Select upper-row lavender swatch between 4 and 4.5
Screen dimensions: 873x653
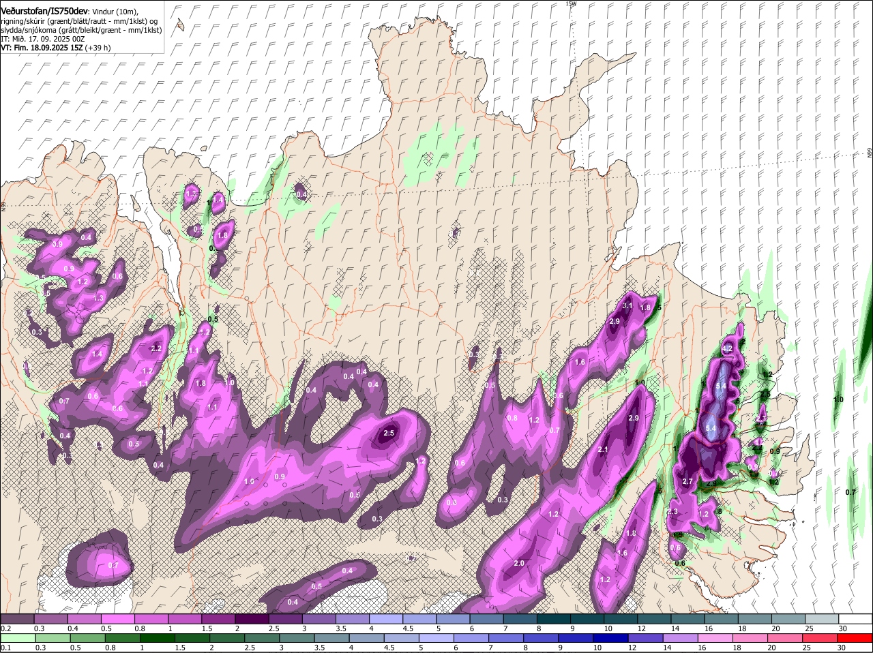click(385, 619)
